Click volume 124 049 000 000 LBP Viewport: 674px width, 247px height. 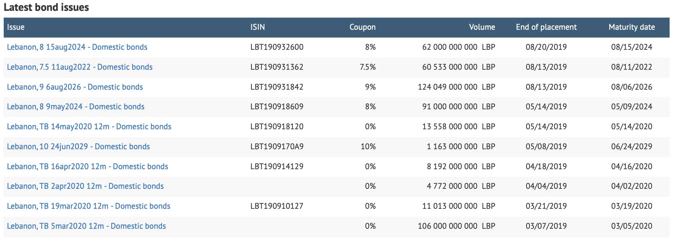(x=456, y=87)
